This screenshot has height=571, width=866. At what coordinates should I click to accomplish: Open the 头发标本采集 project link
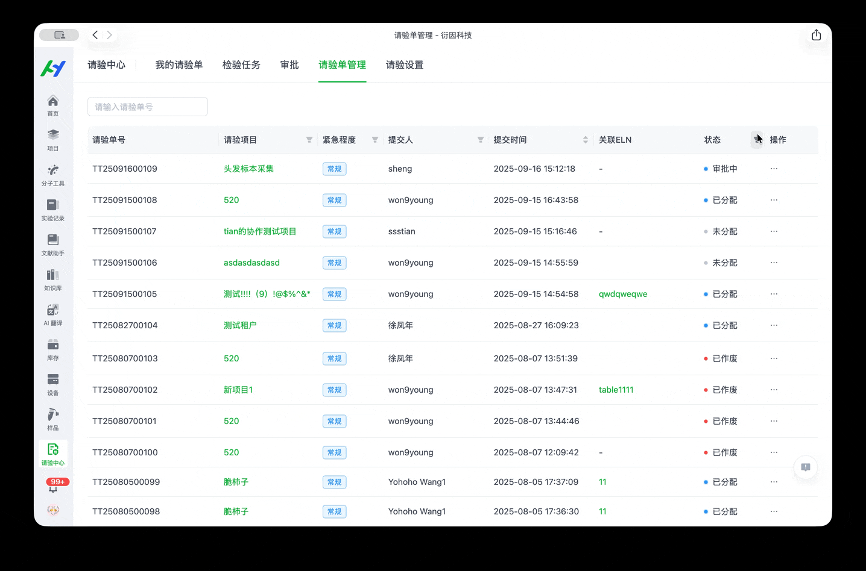click(248, 169)
